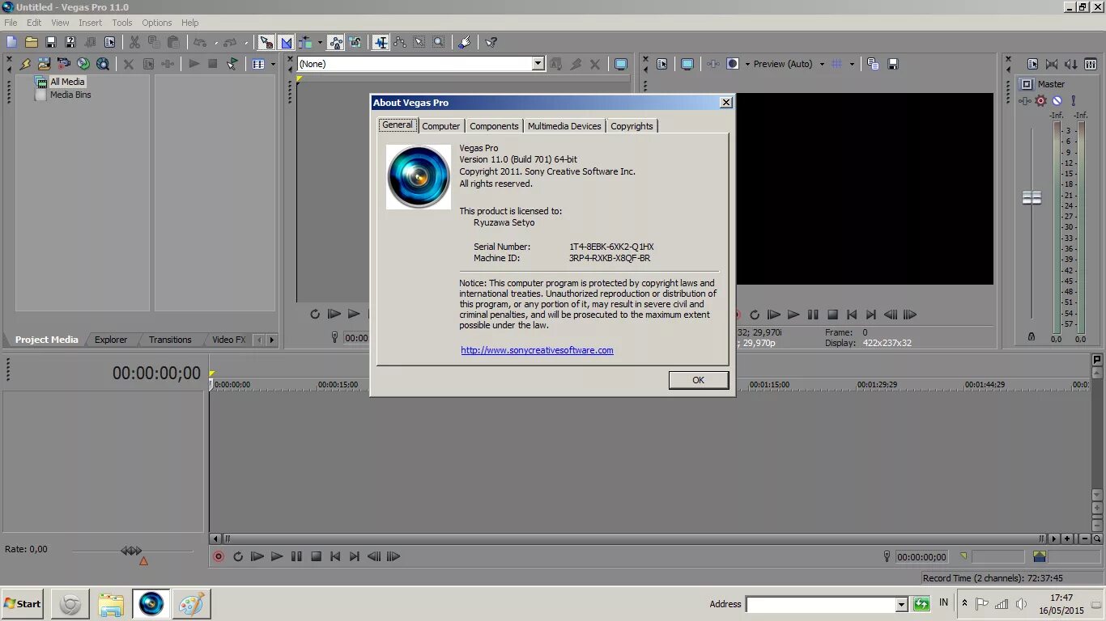The width and height of the screenshot is (1106, 621).
Task: Extract audio from CD in Project Media
Action: click(x=83, y=64)
